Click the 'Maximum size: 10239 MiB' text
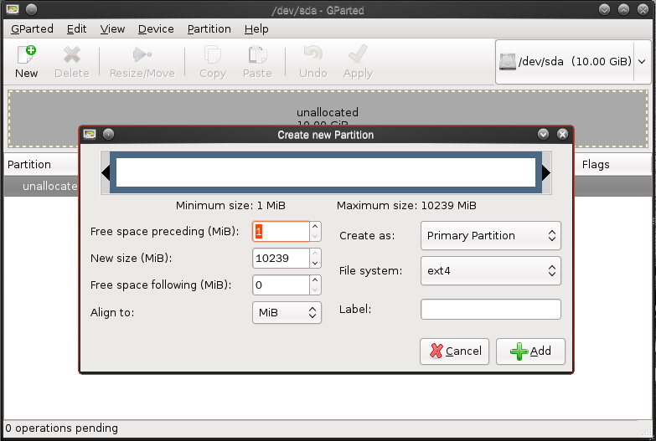The width and height of the screenshot is (656, 441). tap(406, 206)
